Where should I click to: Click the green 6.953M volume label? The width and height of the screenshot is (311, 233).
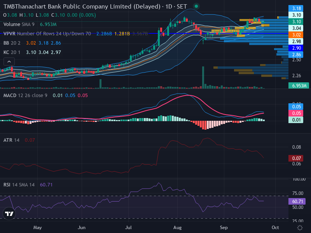pos(299,85)
